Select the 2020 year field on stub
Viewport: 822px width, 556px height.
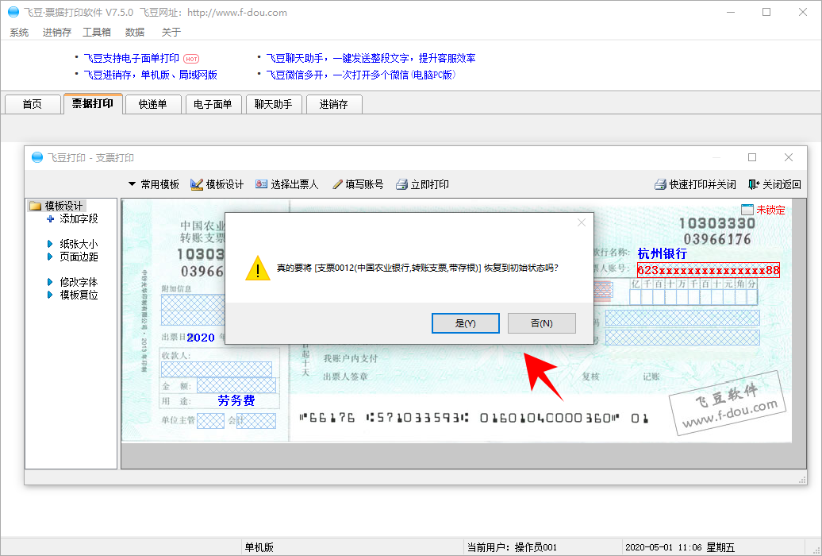pos(201,338)
